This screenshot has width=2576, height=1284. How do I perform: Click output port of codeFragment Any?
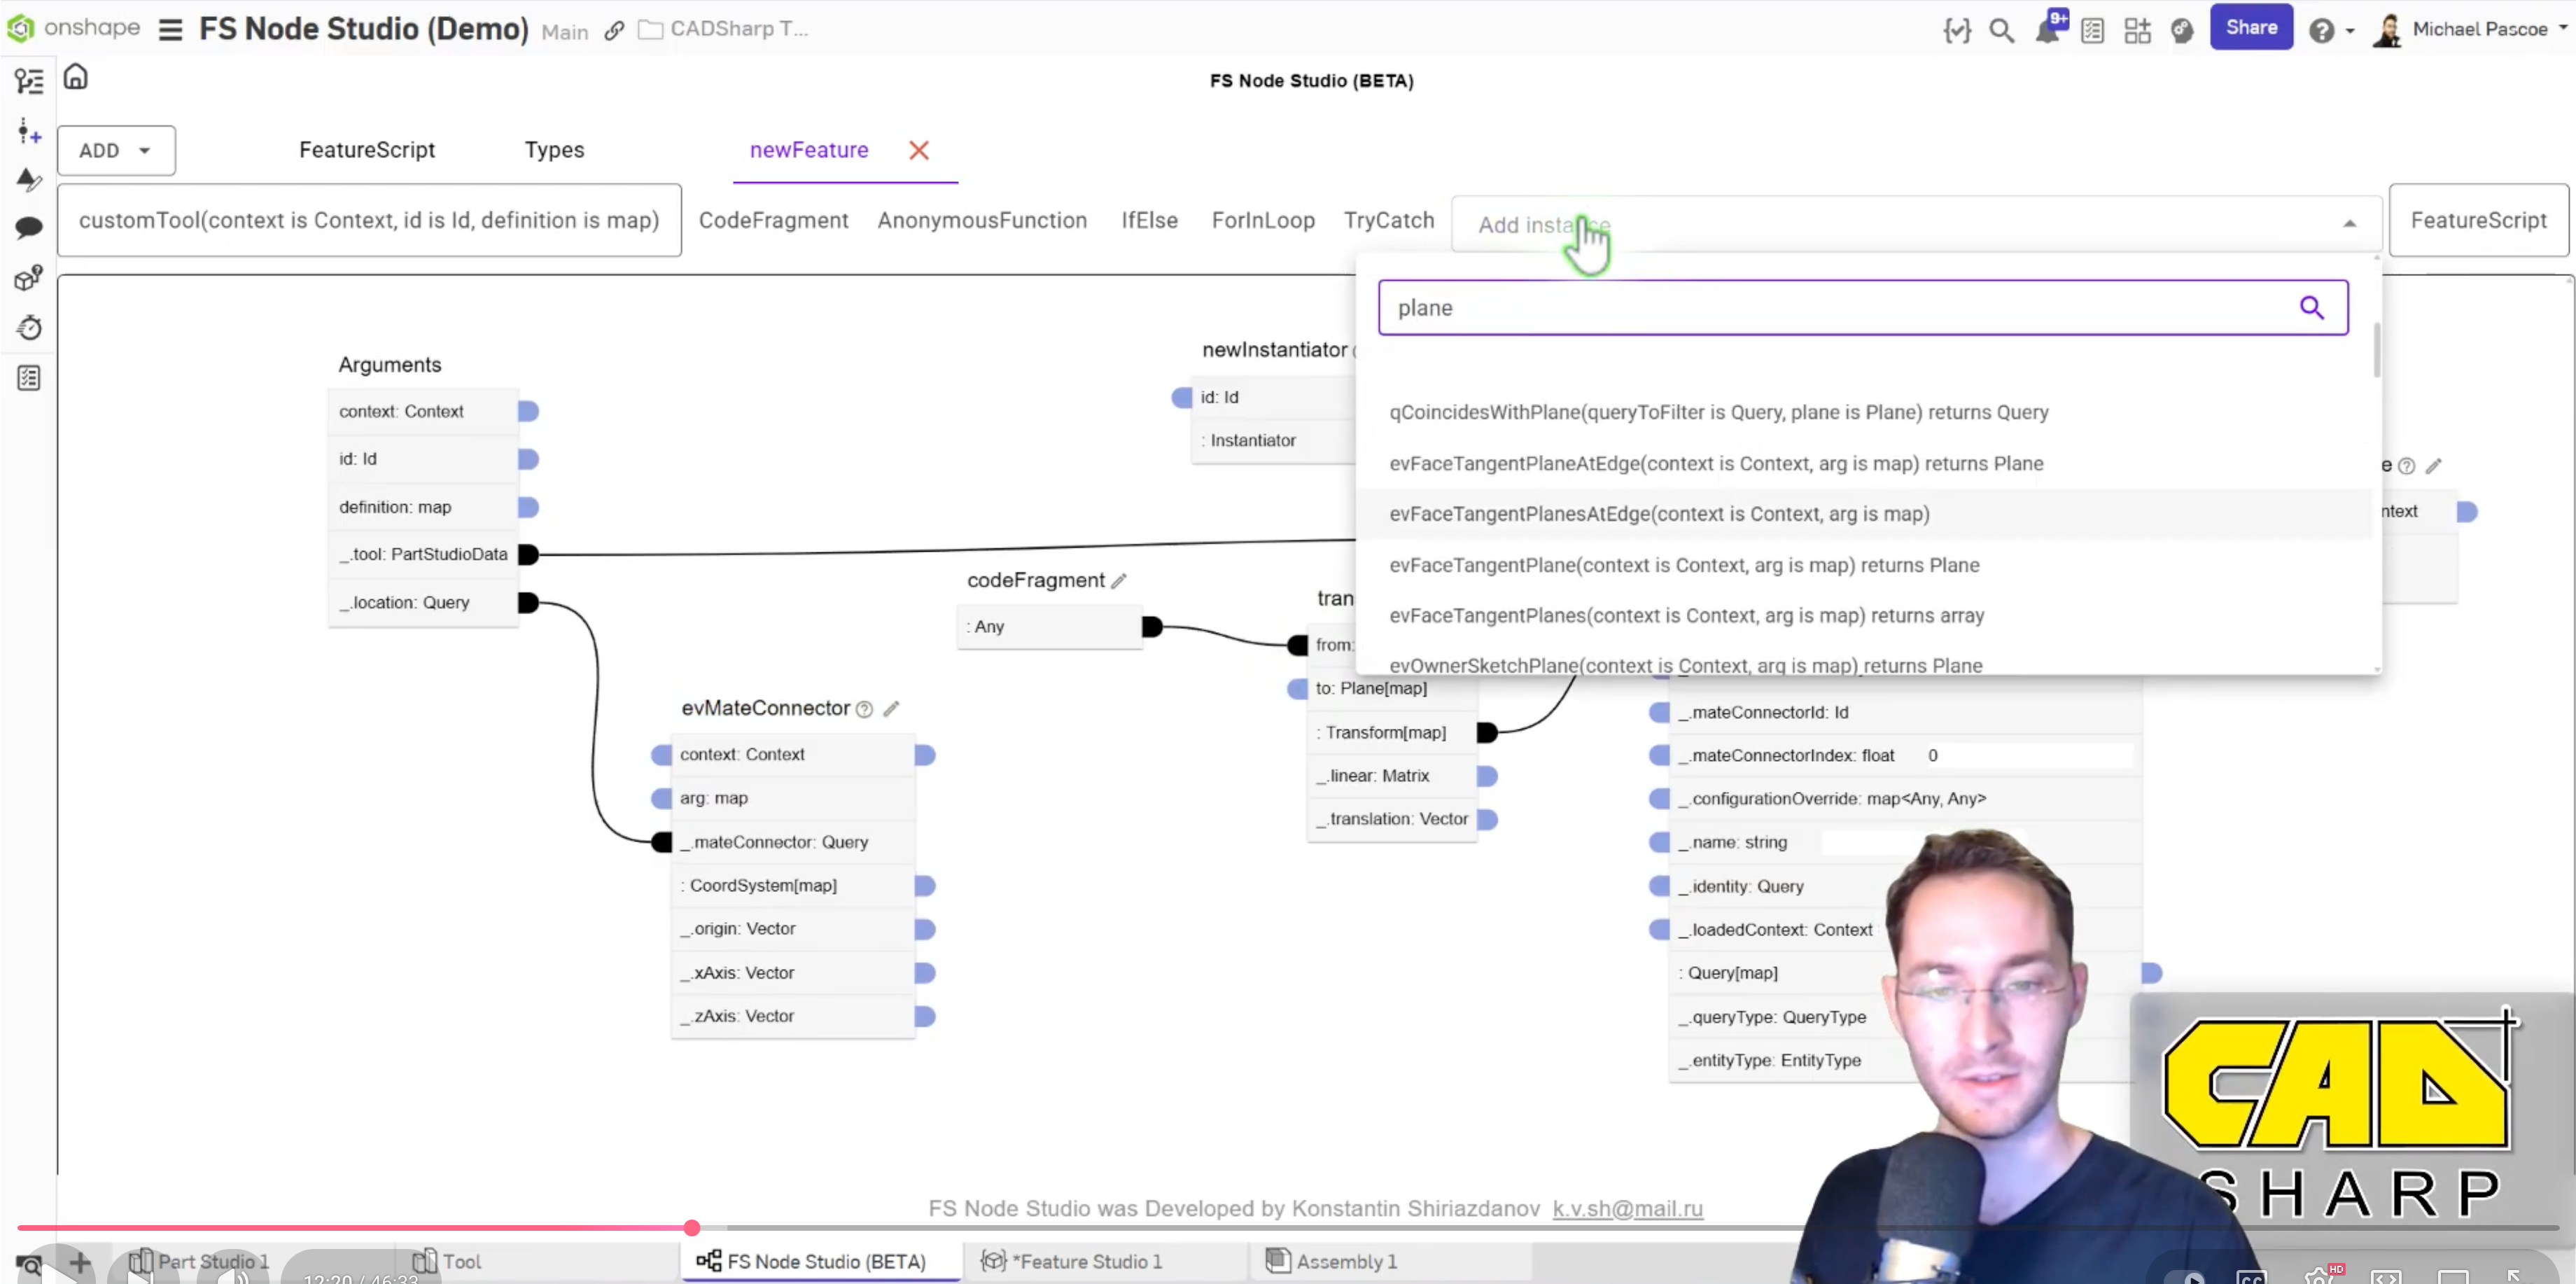tap(1152, 626)
